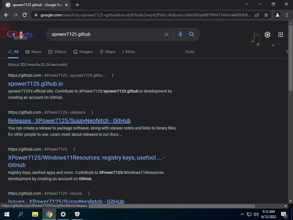This screenshot has width=293, height=220.
Task: Open the Windows Start menu
Action: (x=7, y=214)
